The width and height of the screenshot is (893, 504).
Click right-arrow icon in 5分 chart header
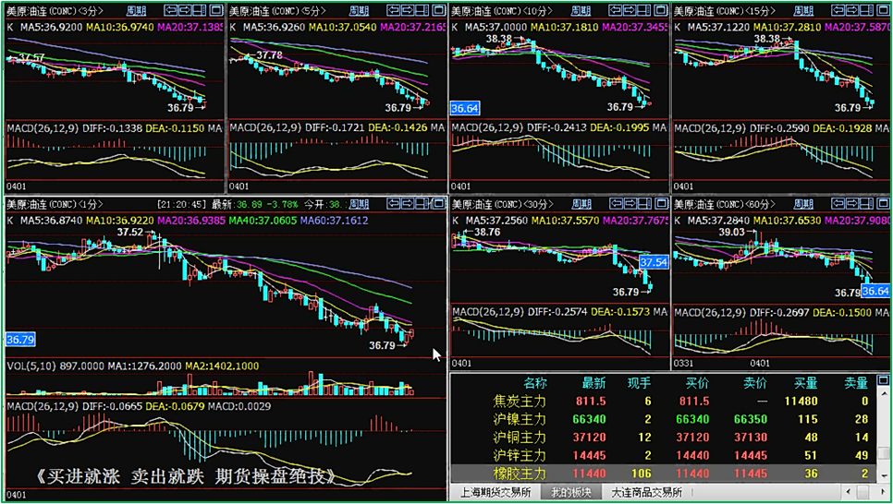[x=408, y=10]
